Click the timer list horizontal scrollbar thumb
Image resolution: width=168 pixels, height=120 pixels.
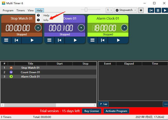[30, 105]
